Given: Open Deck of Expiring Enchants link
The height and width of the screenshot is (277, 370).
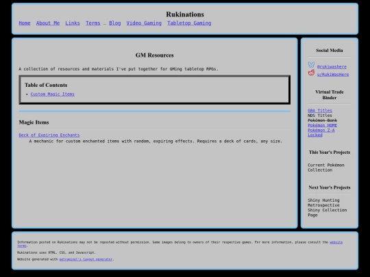Looking at the screenshot, I should pyautogui.click(x=49, y=135).
